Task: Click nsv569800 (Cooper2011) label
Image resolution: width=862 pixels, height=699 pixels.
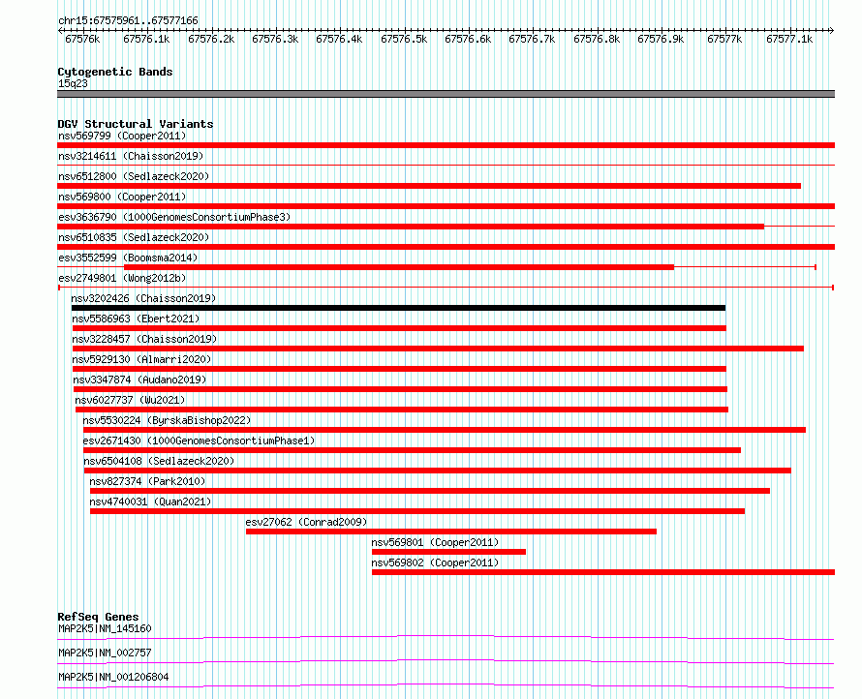Action: [122, 197]
